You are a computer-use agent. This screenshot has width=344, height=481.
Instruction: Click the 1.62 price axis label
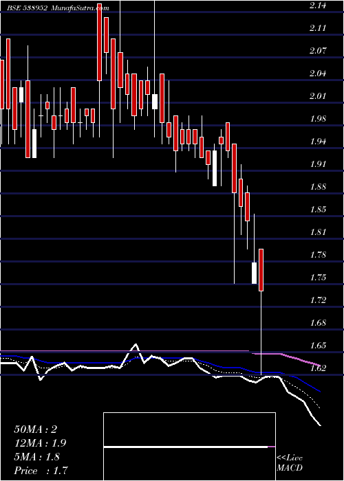(x=318, y=368)
